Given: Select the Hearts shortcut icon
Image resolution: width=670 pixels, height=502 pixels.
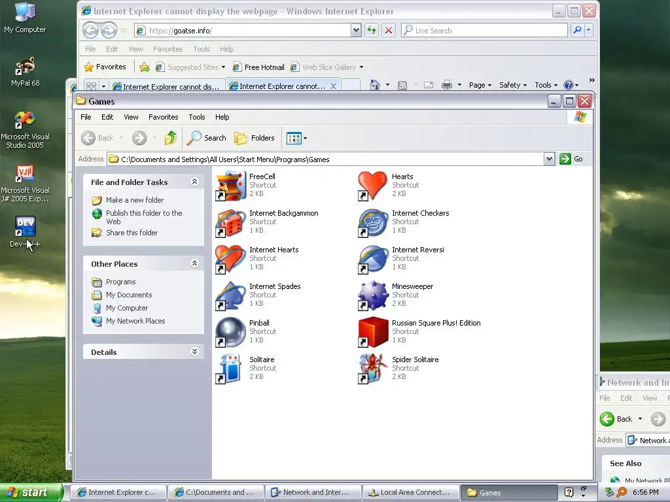Looking at the screenshot, I should tap(372, 185).
